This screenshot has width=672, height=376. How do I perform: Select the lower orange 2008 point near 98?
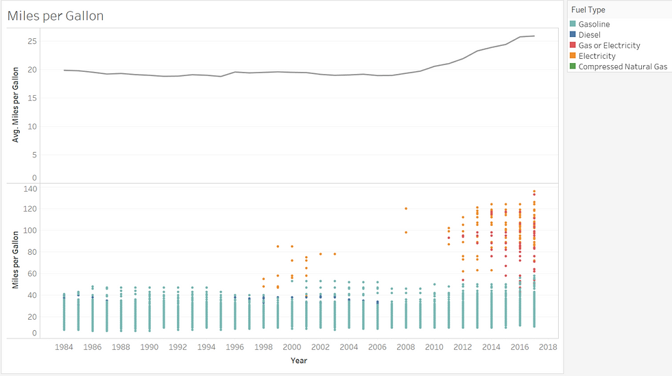(x=406, y=233)
